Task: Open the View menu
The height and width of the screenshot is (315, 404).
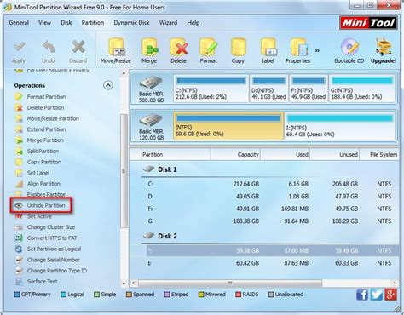Action: coord(44,23)
